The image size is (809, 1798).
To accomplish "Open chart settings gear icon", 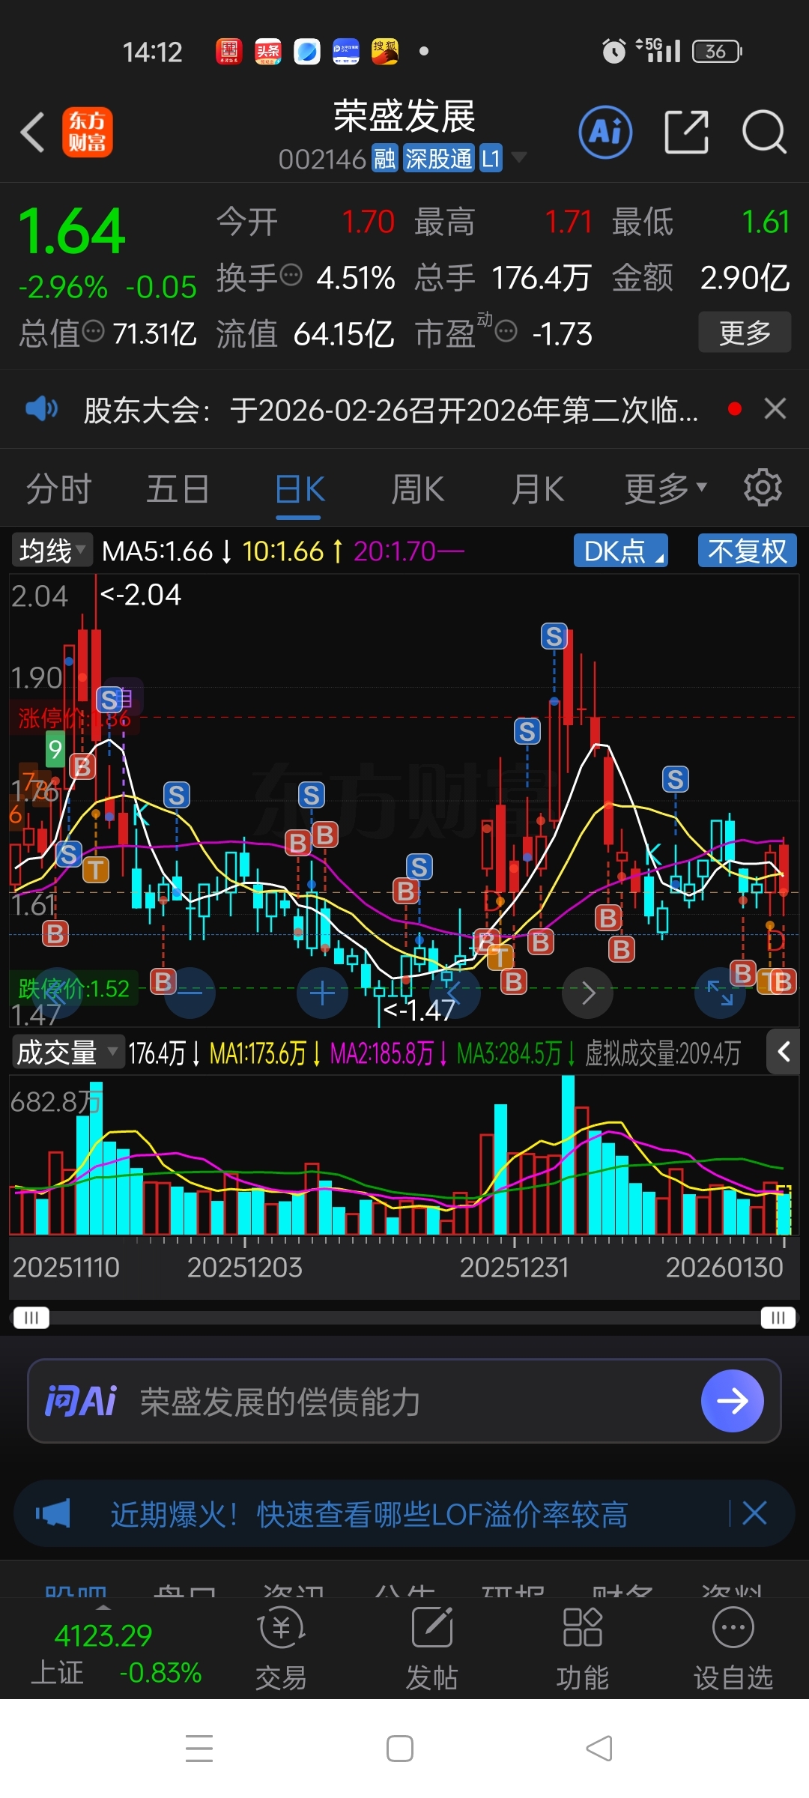I will pos(763,488).
